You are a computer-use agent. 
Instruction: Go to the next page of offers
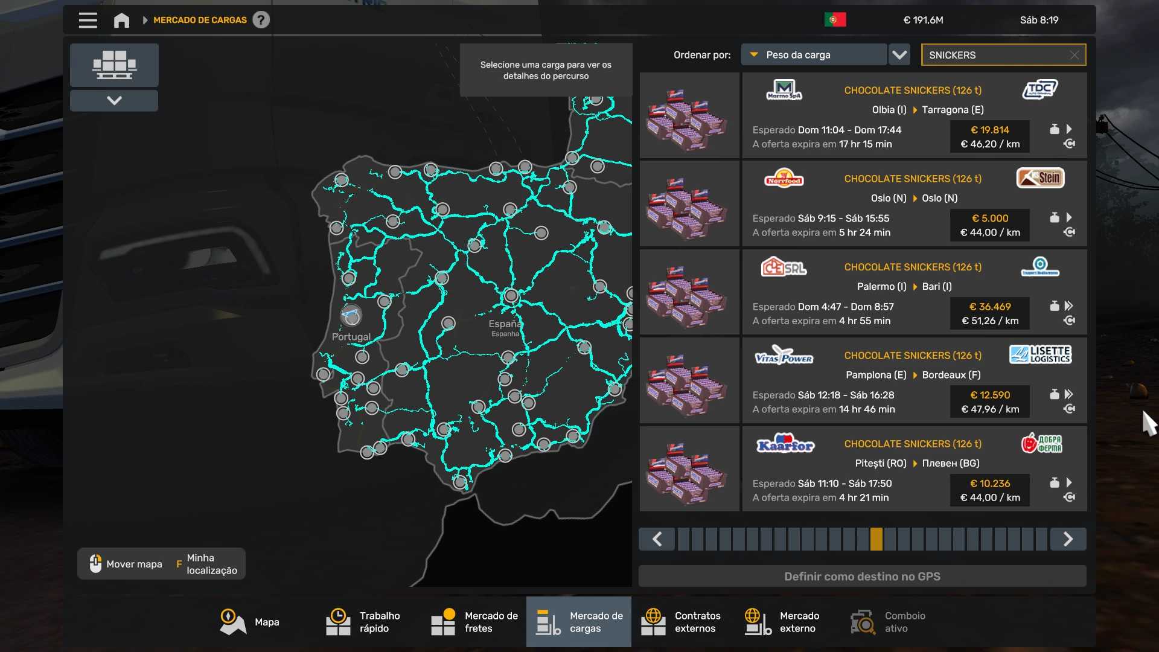pyautogui.click(x=1068, y=539)
